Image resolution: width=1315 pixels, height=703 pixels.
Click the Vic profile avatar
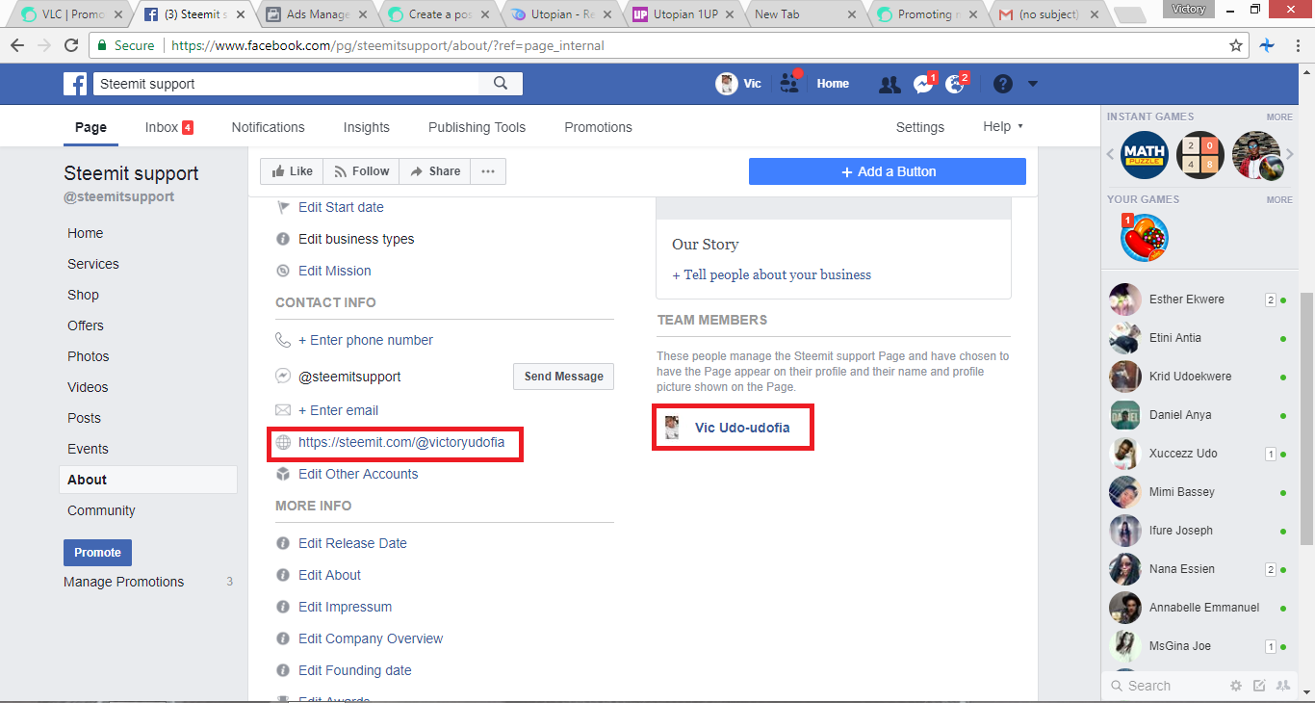[x=726, y=84]
